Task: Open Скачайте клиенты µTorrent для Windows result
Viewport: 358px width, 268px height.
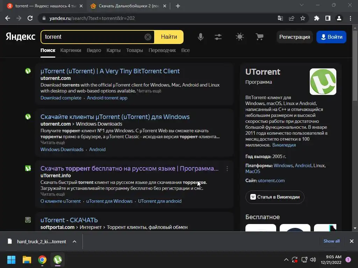Action: (115, 117)
